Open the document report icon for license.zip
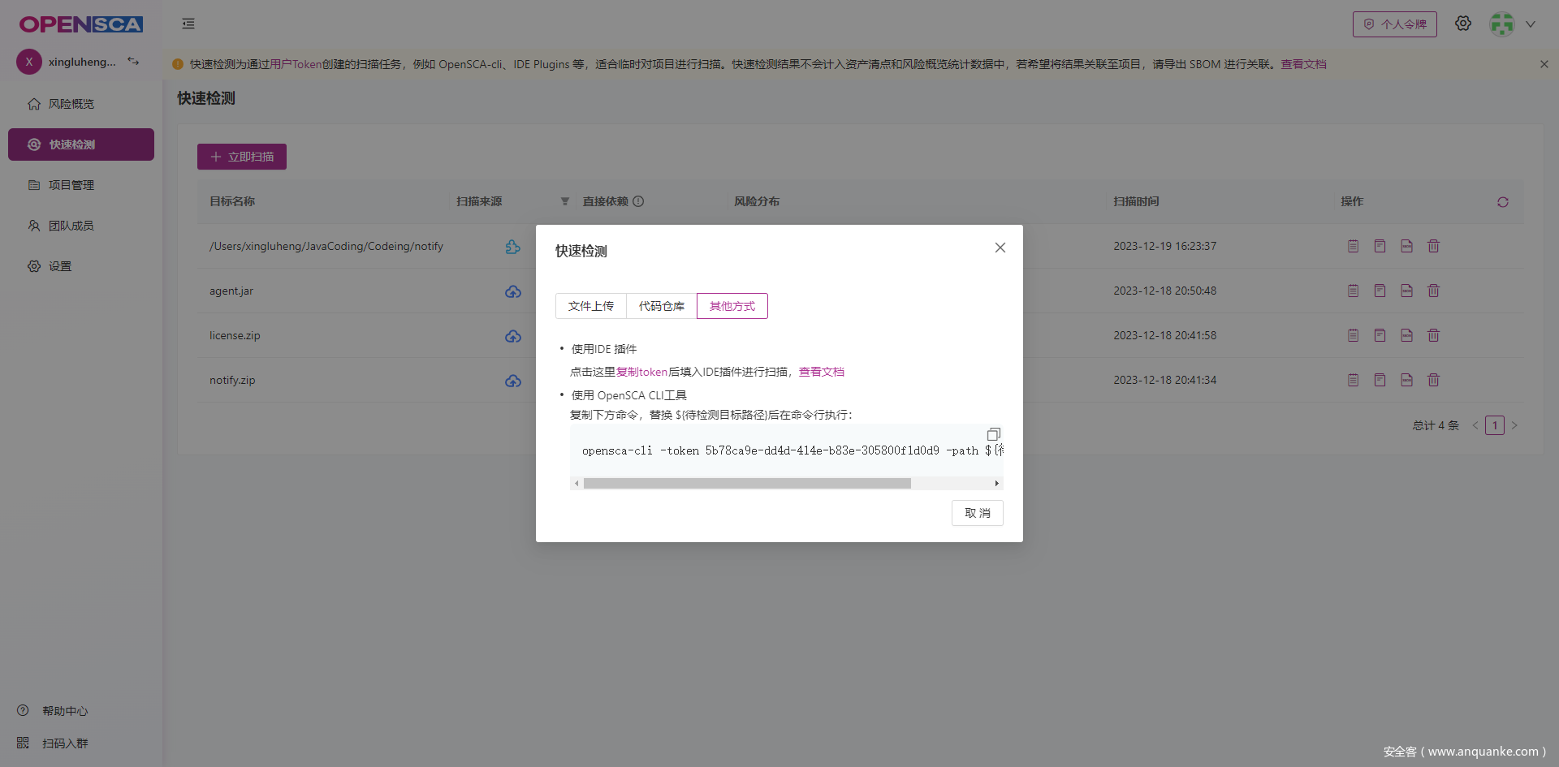The width and height of the screenshot is (1559, 767). [x=1380, y=334]
